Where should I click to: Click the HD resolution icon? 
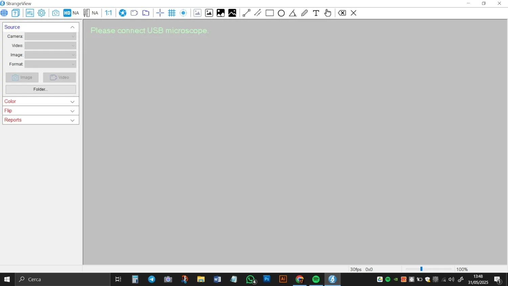(67, 13)
